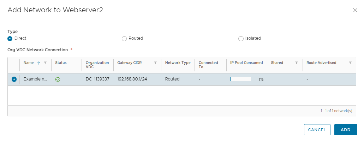Sort by Name ascending arrow
This screenshot has width=364, height=142.
click(39, 63)
